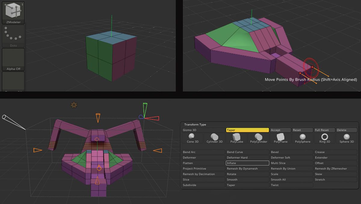Accept the current deformation
The height and width of the screenshot is (204, 361).
280,130
